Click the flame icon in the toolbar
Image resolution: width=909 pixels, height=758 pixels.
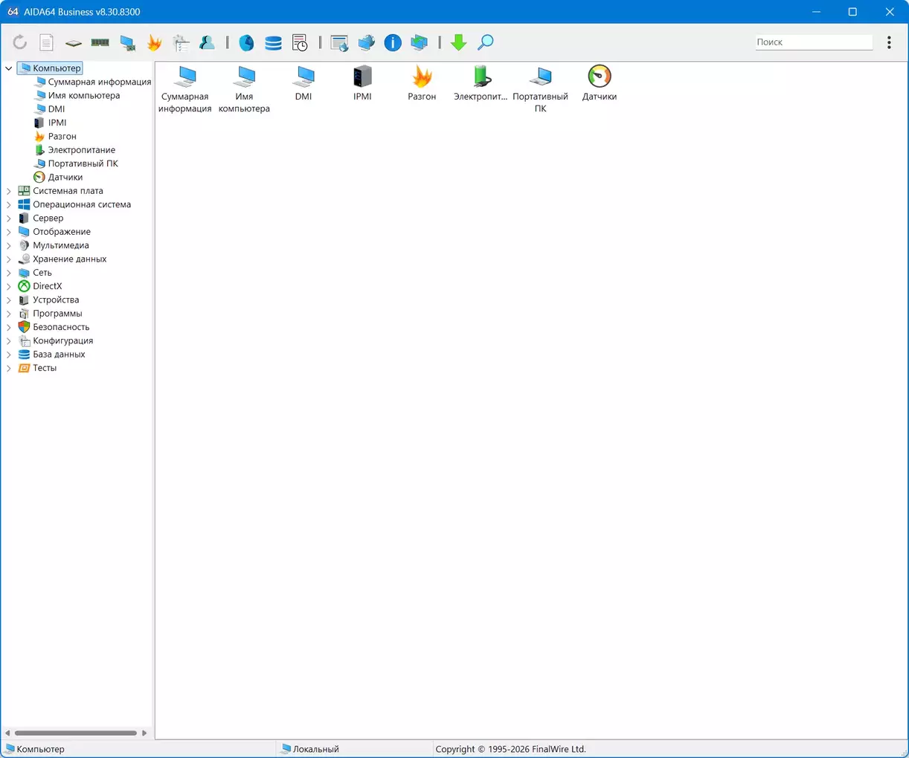154,43
